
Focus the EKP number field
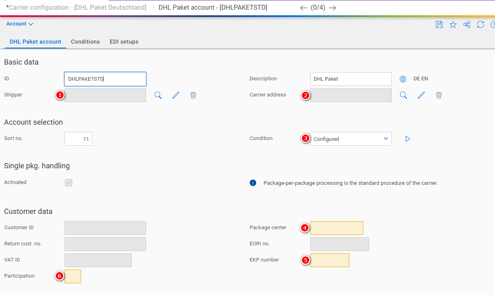coord(330,260)
